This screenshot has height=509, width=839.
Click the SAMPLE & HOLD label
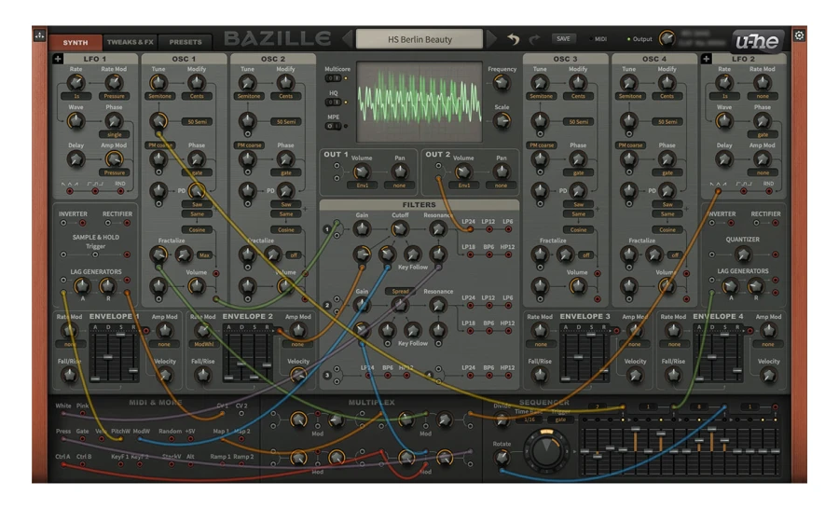[96, 237]
